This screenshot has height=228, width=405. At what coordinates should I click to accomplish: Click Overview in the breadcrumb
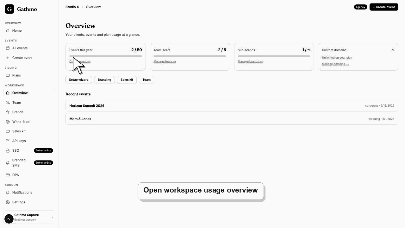(x=93, y=7)
